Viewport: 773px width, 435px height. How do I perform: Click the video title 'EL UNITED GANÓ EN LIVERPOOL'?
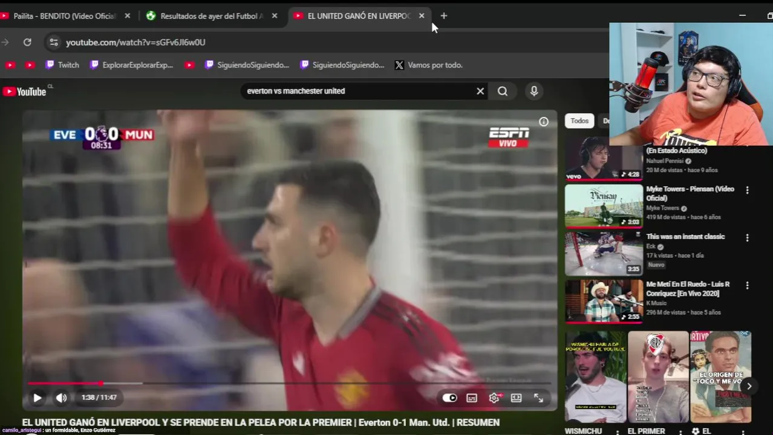[261, 422]
